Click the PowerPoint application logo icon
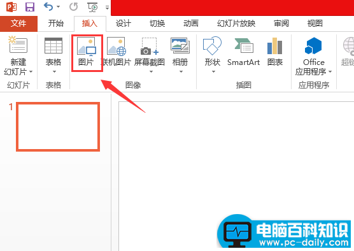The image size is (354, 251). (11, 7)
